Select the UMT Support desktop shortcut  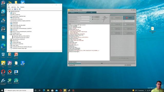tap(3, 13)
